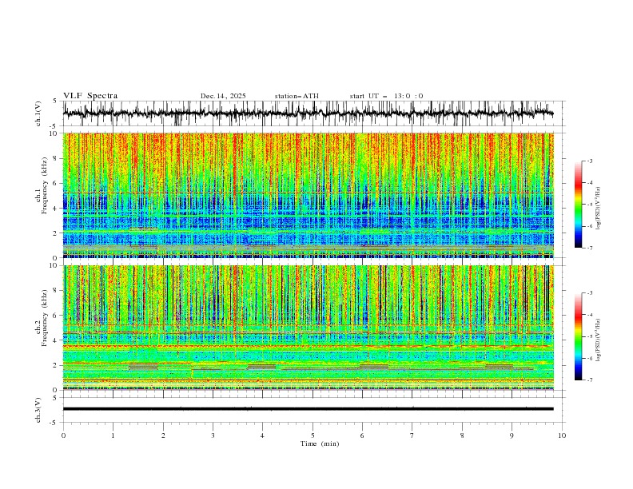Select the date text "Dec. 14, 2025"
Image resolution: width=633 pixels, height=489 pixels.
pyautogui.click(x=223, y=96)
